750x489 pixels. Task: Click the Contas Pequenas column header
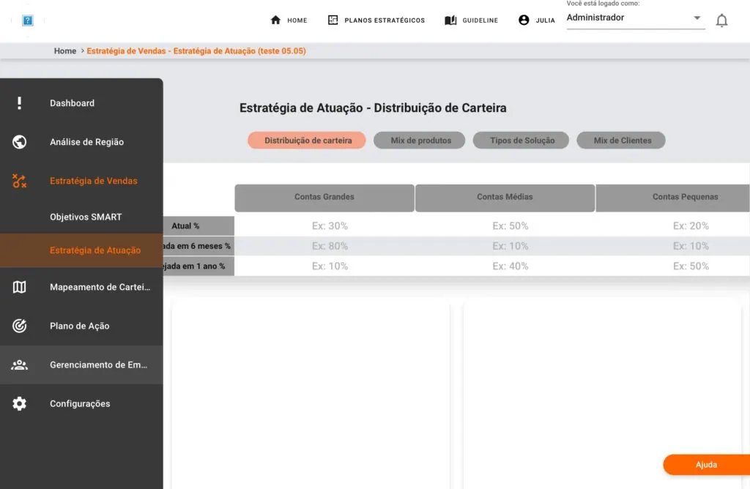(673, 198)
